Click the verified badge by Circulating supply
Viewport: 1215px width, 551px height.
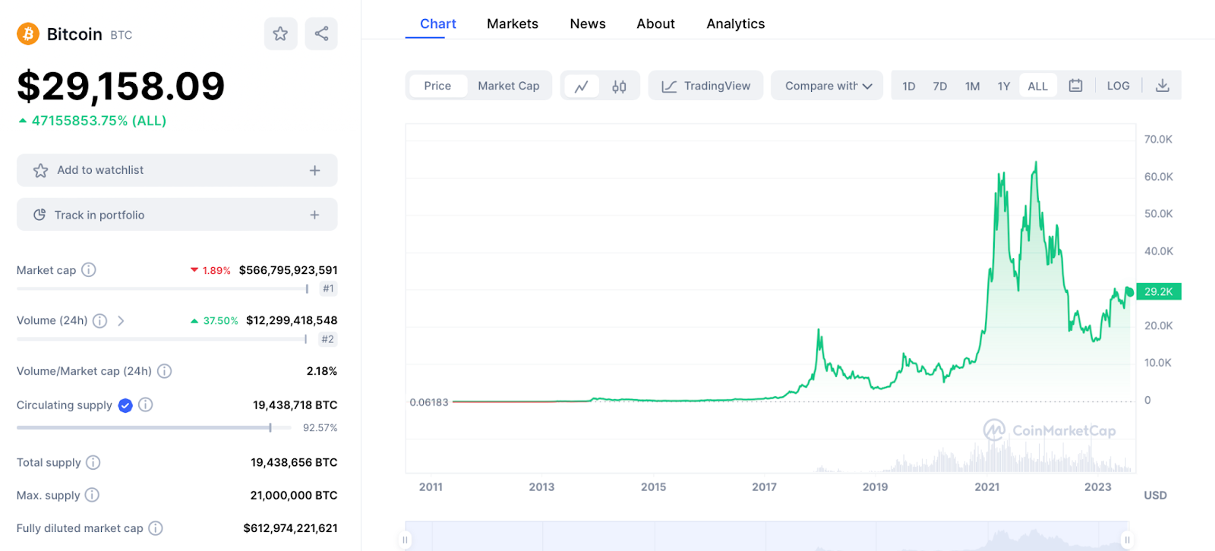[x=125, y=405]
